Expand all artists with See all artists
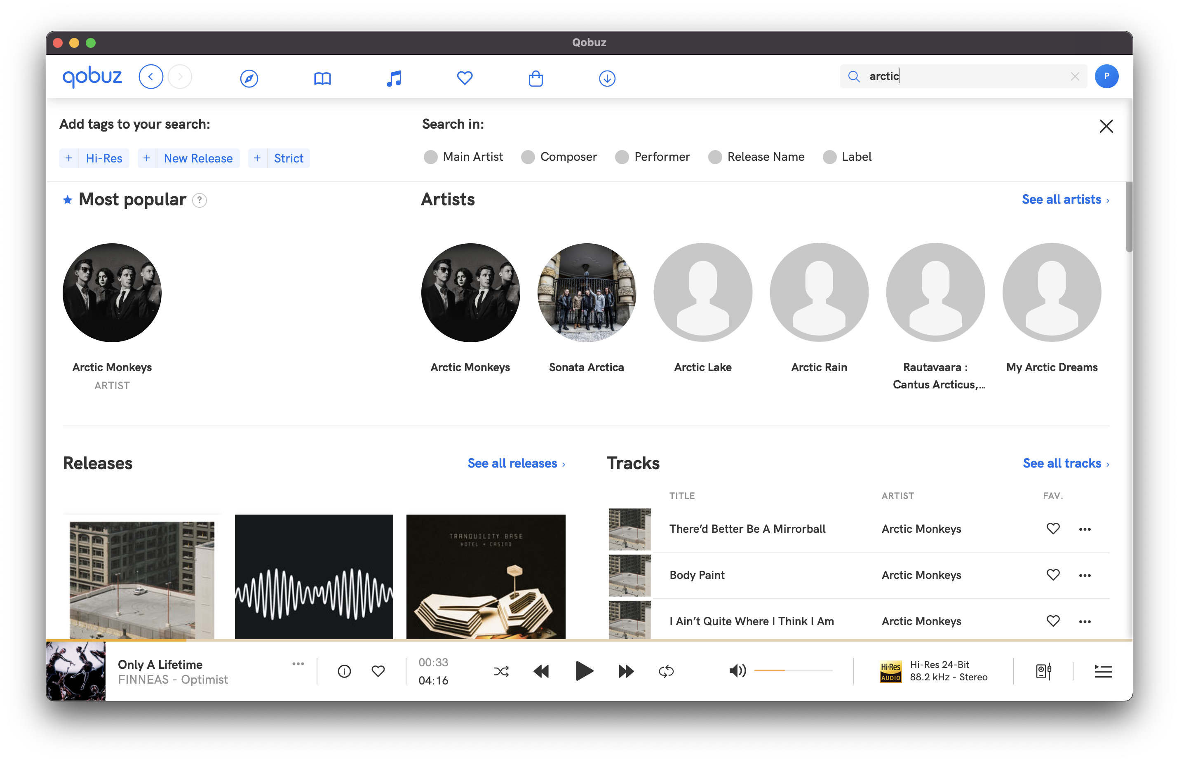 (x=1062, y=200)
